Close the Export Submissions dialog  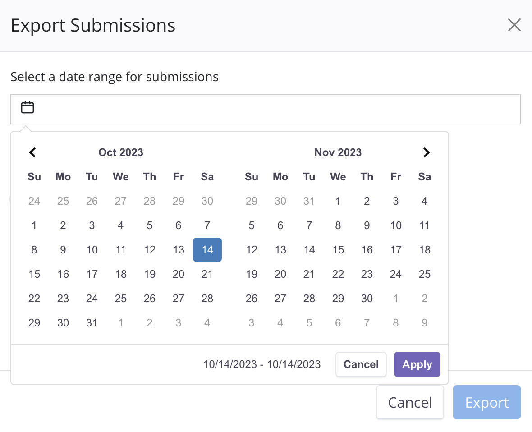coord(514,25)
